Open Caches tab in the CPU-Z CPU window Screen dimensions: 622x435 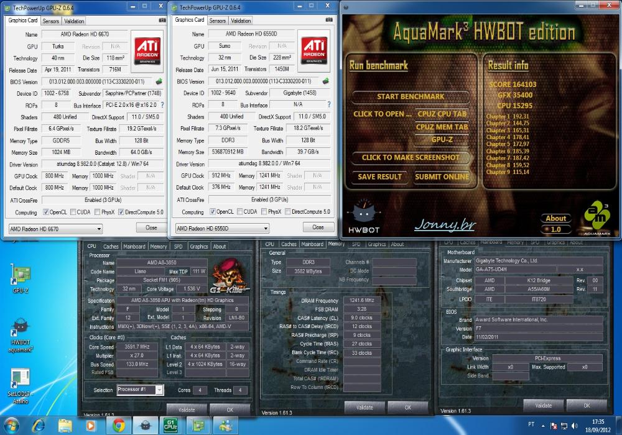pos(111,247)
